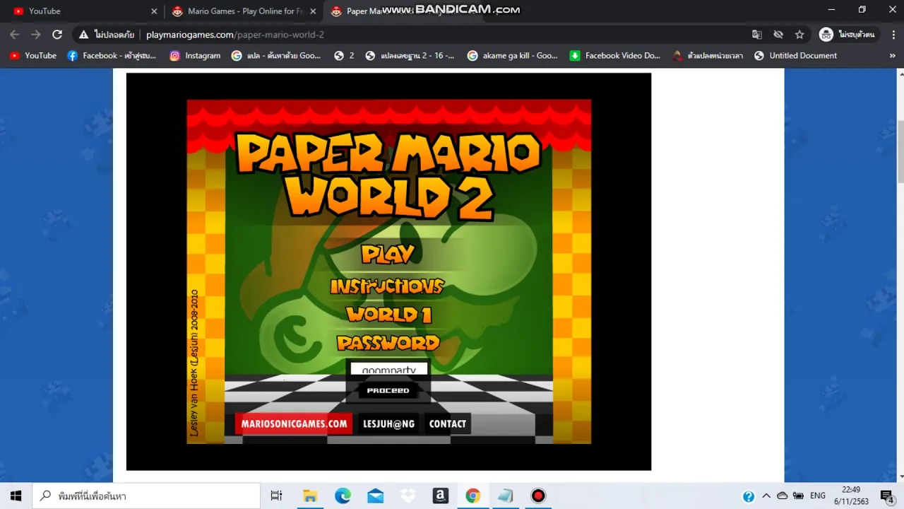904x509 pixels.
Task: Open the incognito profile button
Action: point(847,34)
